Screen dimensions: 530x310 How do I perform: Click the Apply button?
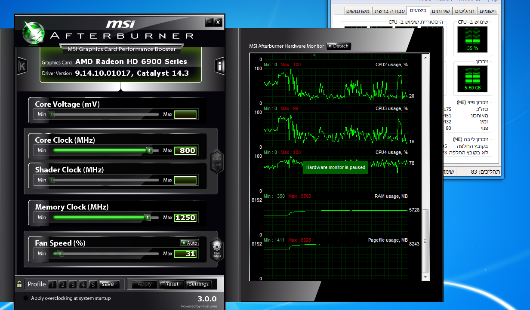point(145,284)
